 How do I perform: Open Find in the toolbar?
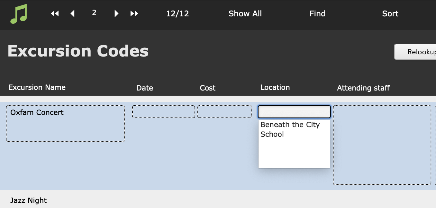(x=317, y=13)
